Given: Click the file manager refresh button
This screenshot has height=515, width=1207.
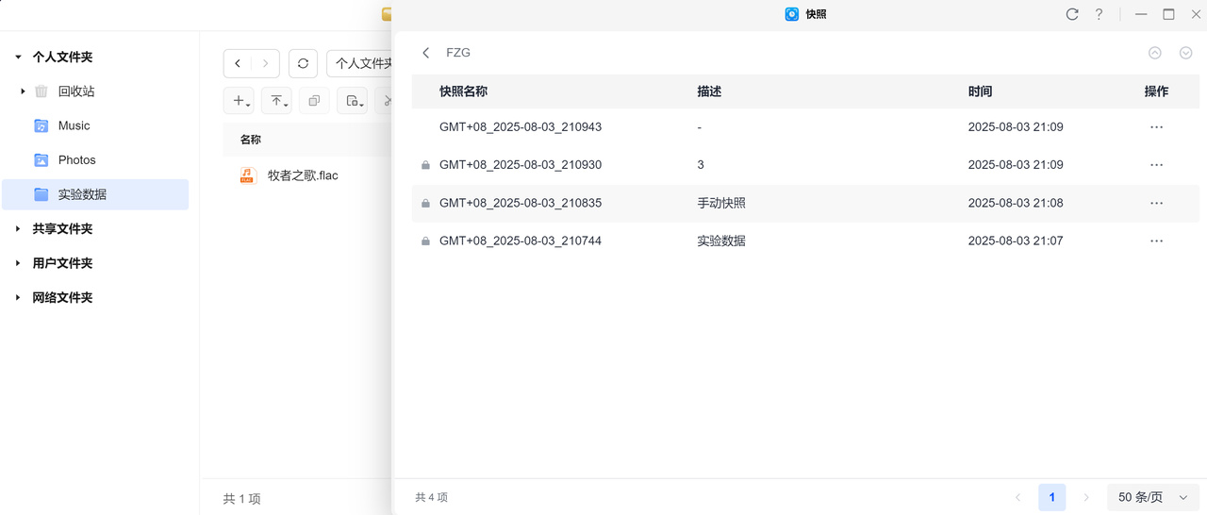Looking at the screenshot, I should pyautogui.click(x=303, y=63).
